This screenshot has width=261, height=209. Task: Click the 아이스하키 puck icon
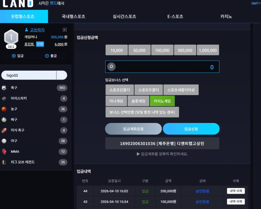pyautogui.click(x=4, y=98)
